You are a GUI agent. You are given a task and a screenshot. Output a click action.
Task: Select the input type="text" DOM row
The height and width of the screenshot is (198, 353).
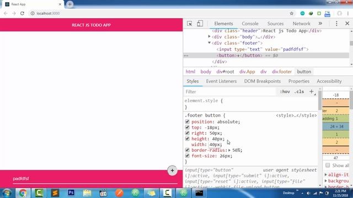tap(263, 49)
